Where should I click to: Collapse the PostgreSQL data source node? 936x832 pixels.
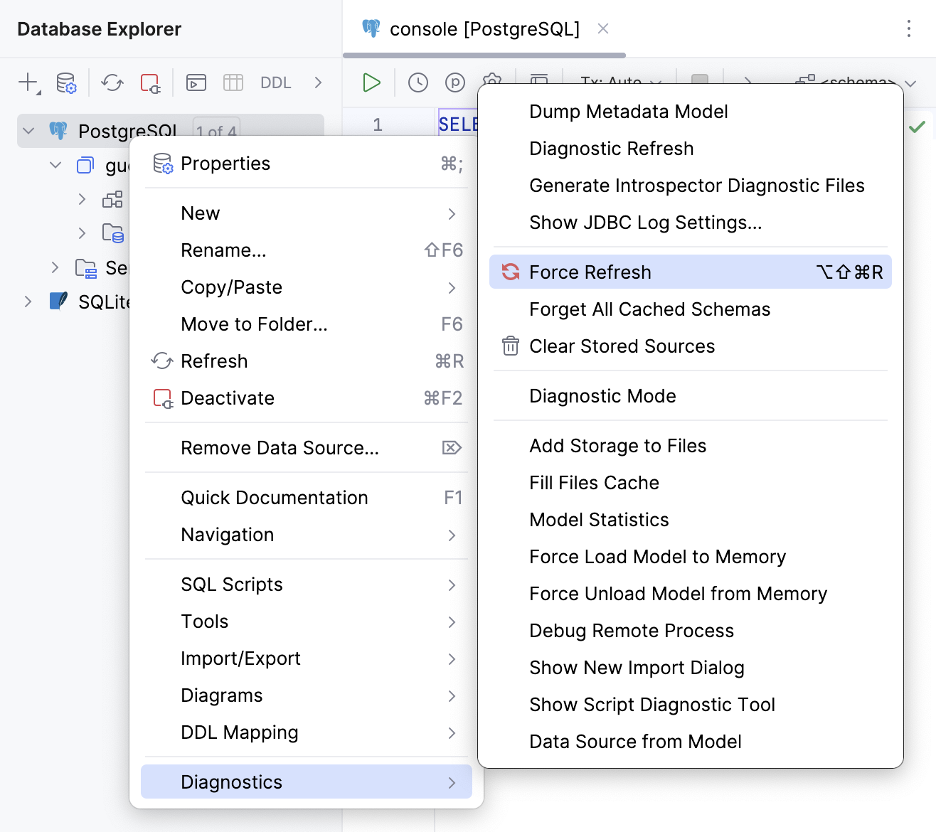[x=28, y=131]
